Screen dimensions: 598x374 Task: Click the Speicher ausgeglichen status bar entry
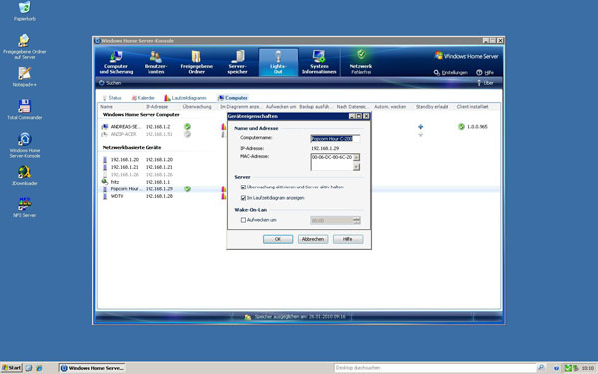[x=295, y=317]
